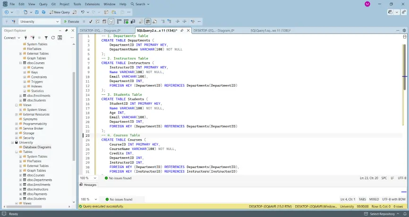Save the current query with the Save icon
Screen dimensions: 409x217
point(37,12)
